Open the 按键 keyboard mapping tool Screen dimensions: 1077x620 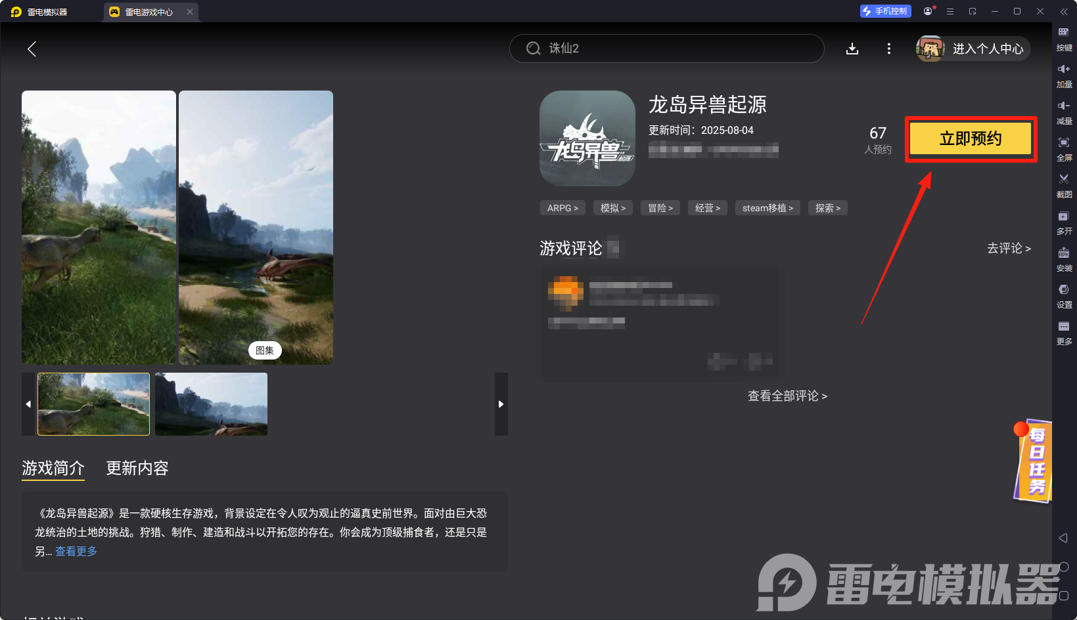(1065, 38)
